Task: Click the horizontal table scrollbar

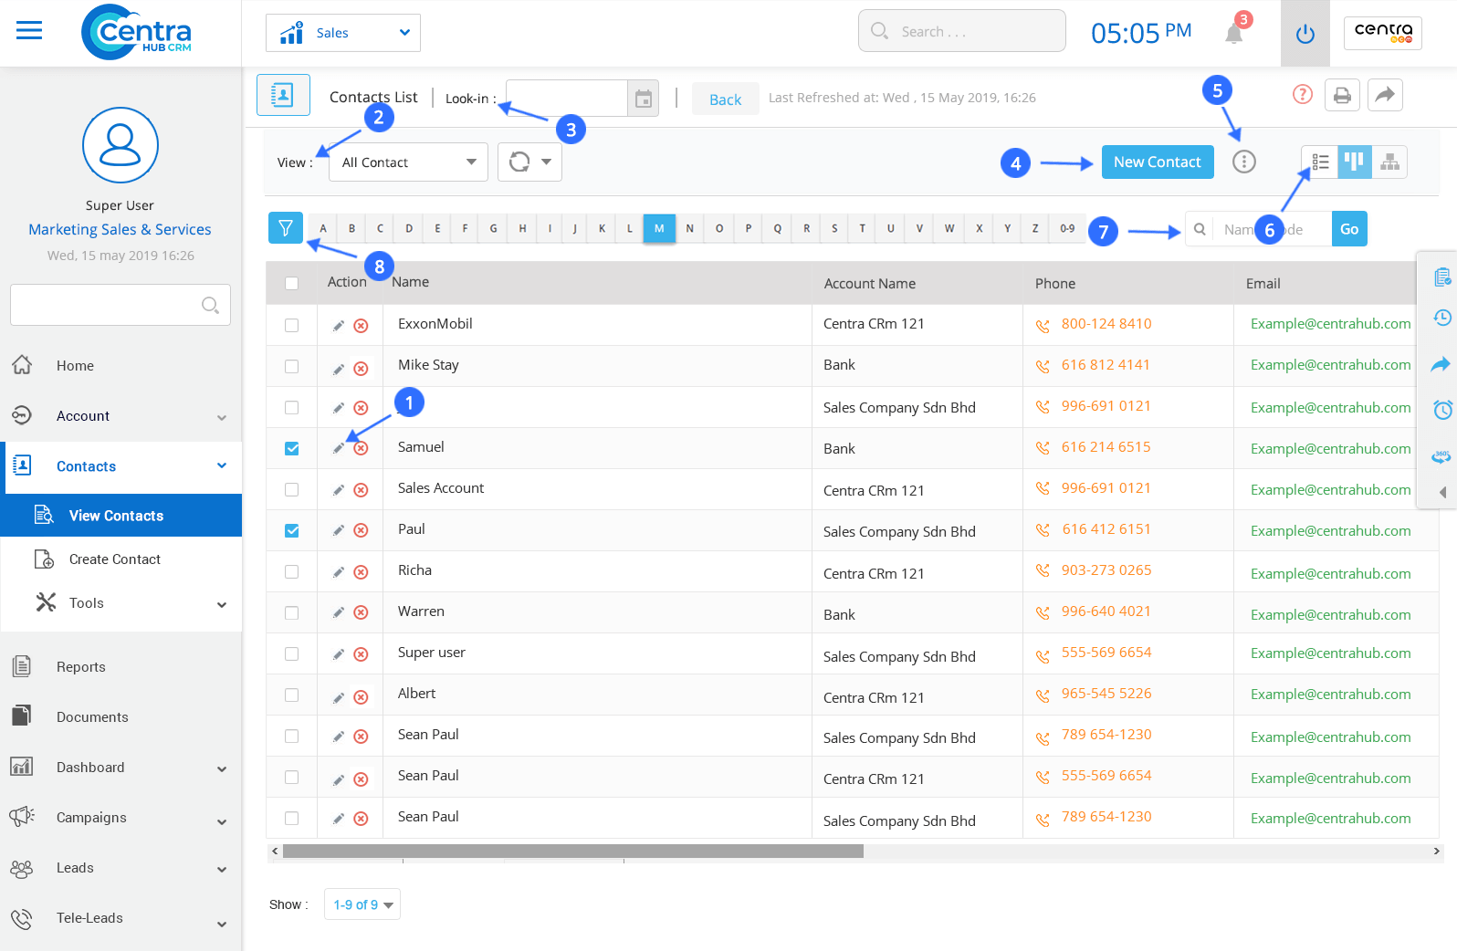Action: pos(573,851)
